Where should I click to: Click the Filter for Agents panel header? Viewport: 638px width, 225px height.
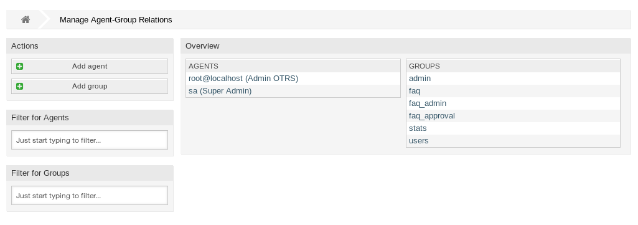click(90, 118)
